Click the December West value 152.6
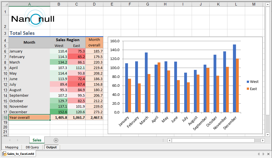This screenshot has height=158, width=272. pyautogui.click(x=59, y=112)
